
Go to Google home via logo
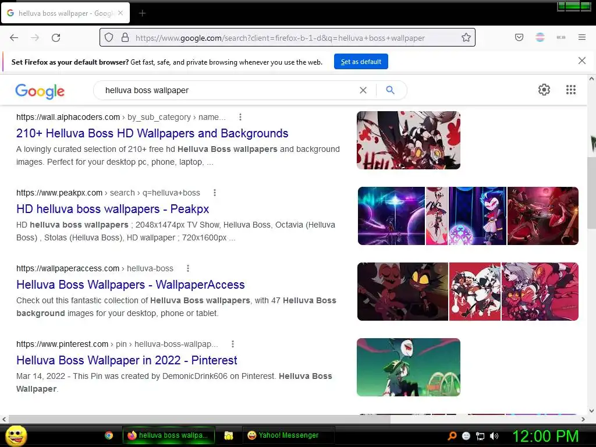[x=40, y=91]
